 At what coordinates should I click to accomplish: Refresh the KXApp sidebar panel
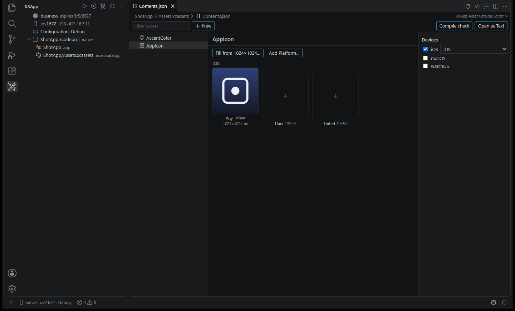[112, 6]
